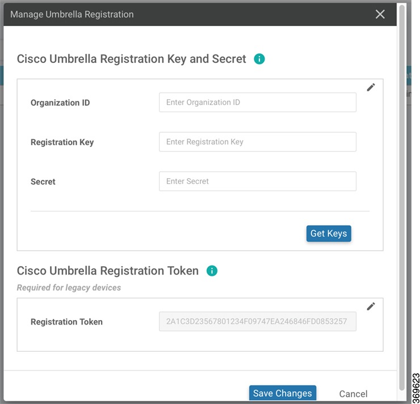Click the 'Cisco Umbrella Registration Token' heading
This screenshot has width=420, height=404.
click(108, 271)
